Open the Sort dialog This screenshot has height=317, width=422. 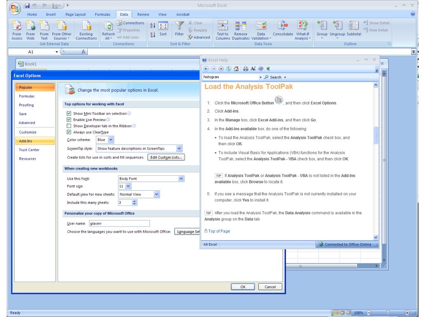tap(163, 29)
